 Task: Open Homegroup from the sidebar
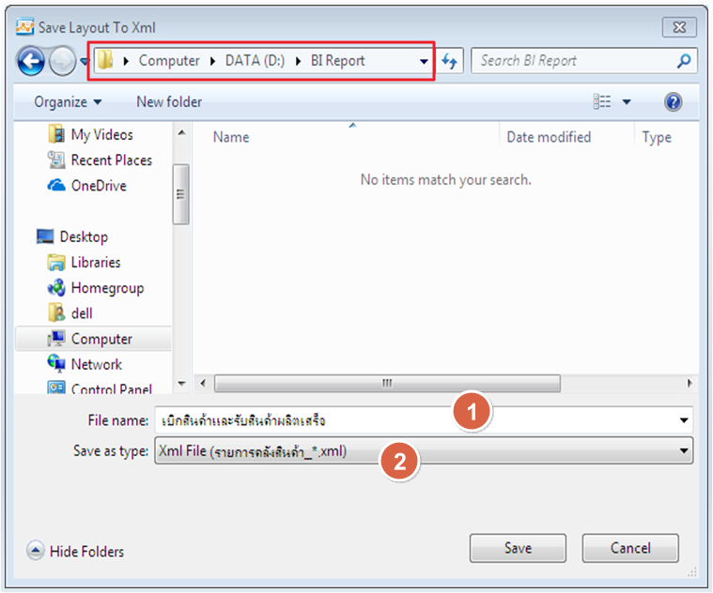pyautogui.click(x=106, y=288)
